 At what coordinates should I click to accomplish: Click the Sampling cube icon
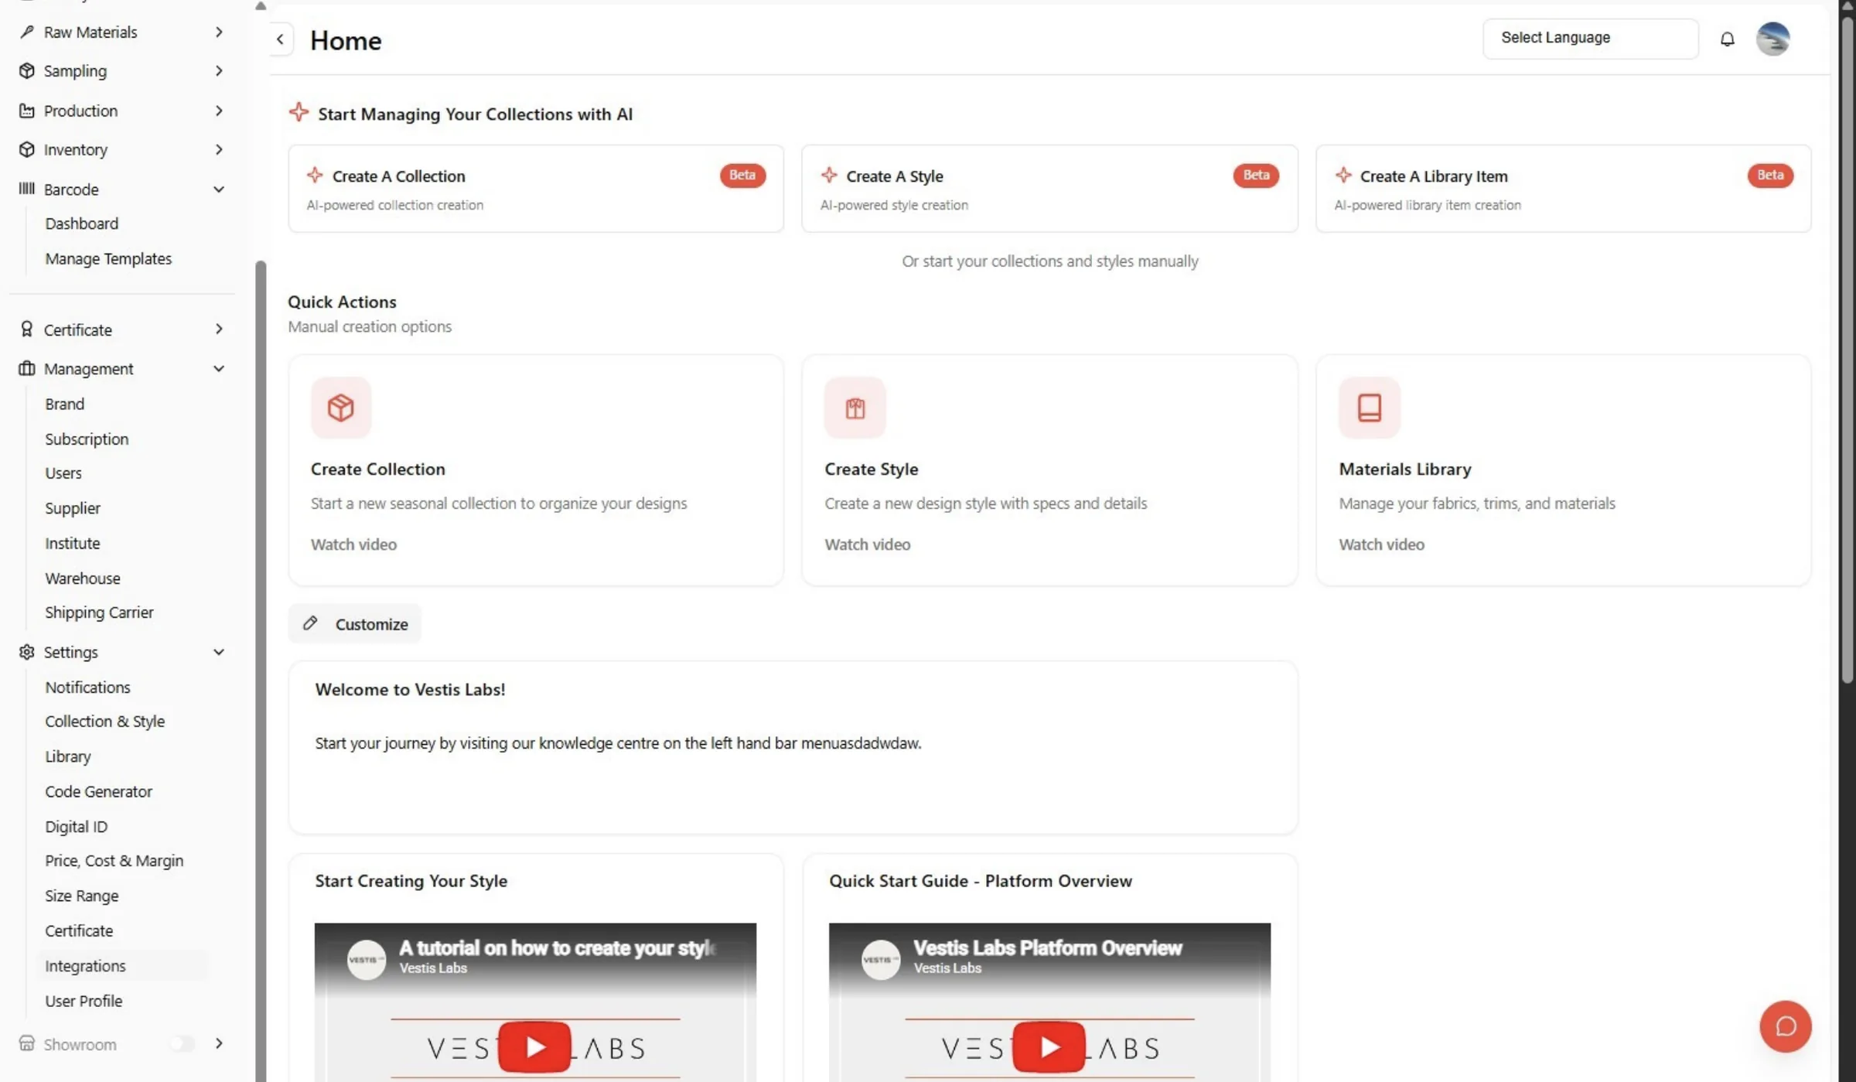pos(27,70)
